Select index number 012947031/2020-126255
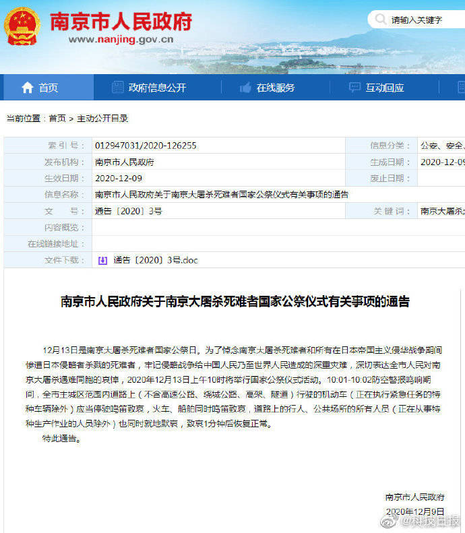 (x=146, y=146)
